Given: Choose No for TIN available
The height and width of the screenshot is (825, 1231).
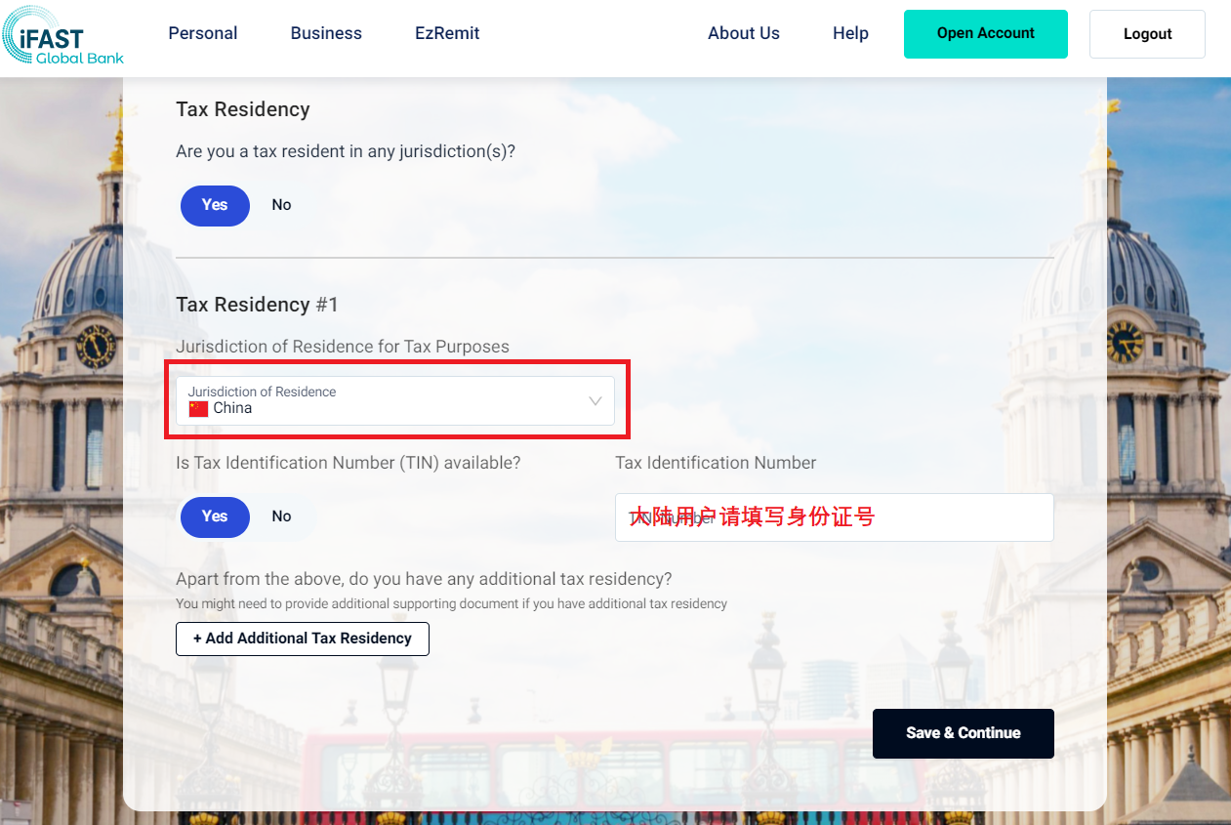Looking at the screenshot, I should click(x=281, y=516).
